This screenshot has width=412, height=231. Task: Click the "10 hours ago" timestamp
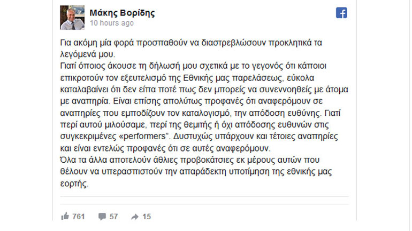112,23
